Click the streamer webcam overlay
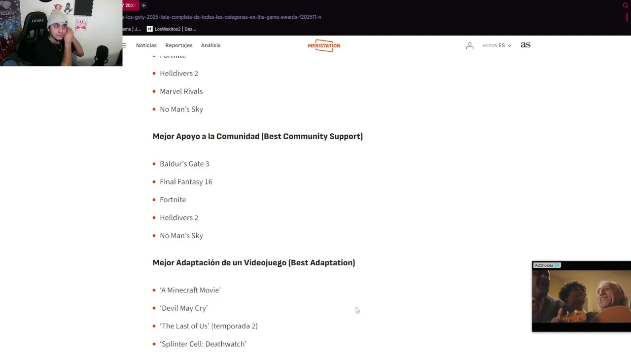631x355 pixels. [61, 33]
